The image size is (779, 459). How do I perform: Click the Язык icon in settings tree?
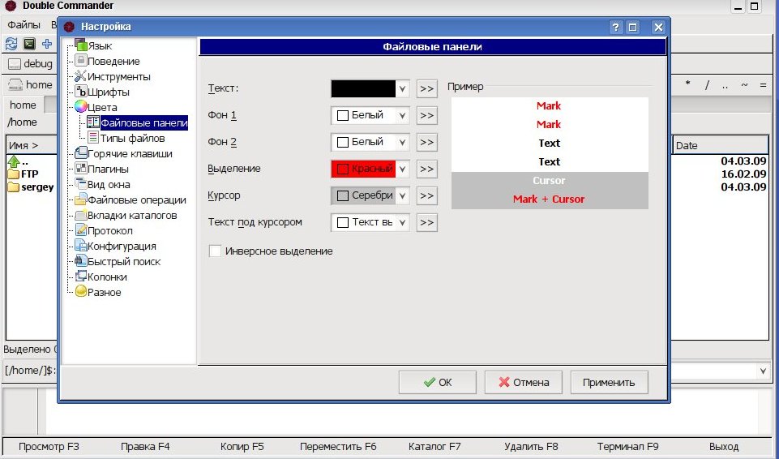click(x=80, y=45)
